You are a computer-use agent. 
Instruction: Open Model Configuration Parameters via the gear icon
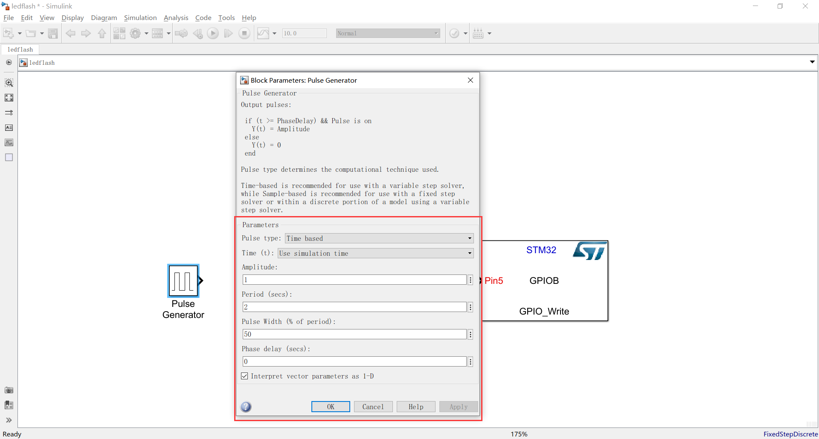click(136, 33)
